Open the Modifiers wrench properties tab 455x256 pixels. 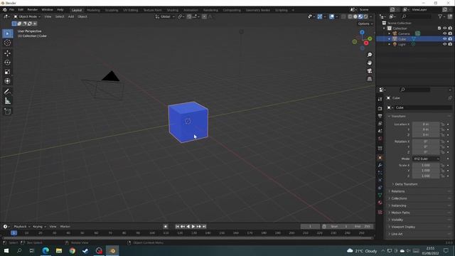[x=380, y=165]
